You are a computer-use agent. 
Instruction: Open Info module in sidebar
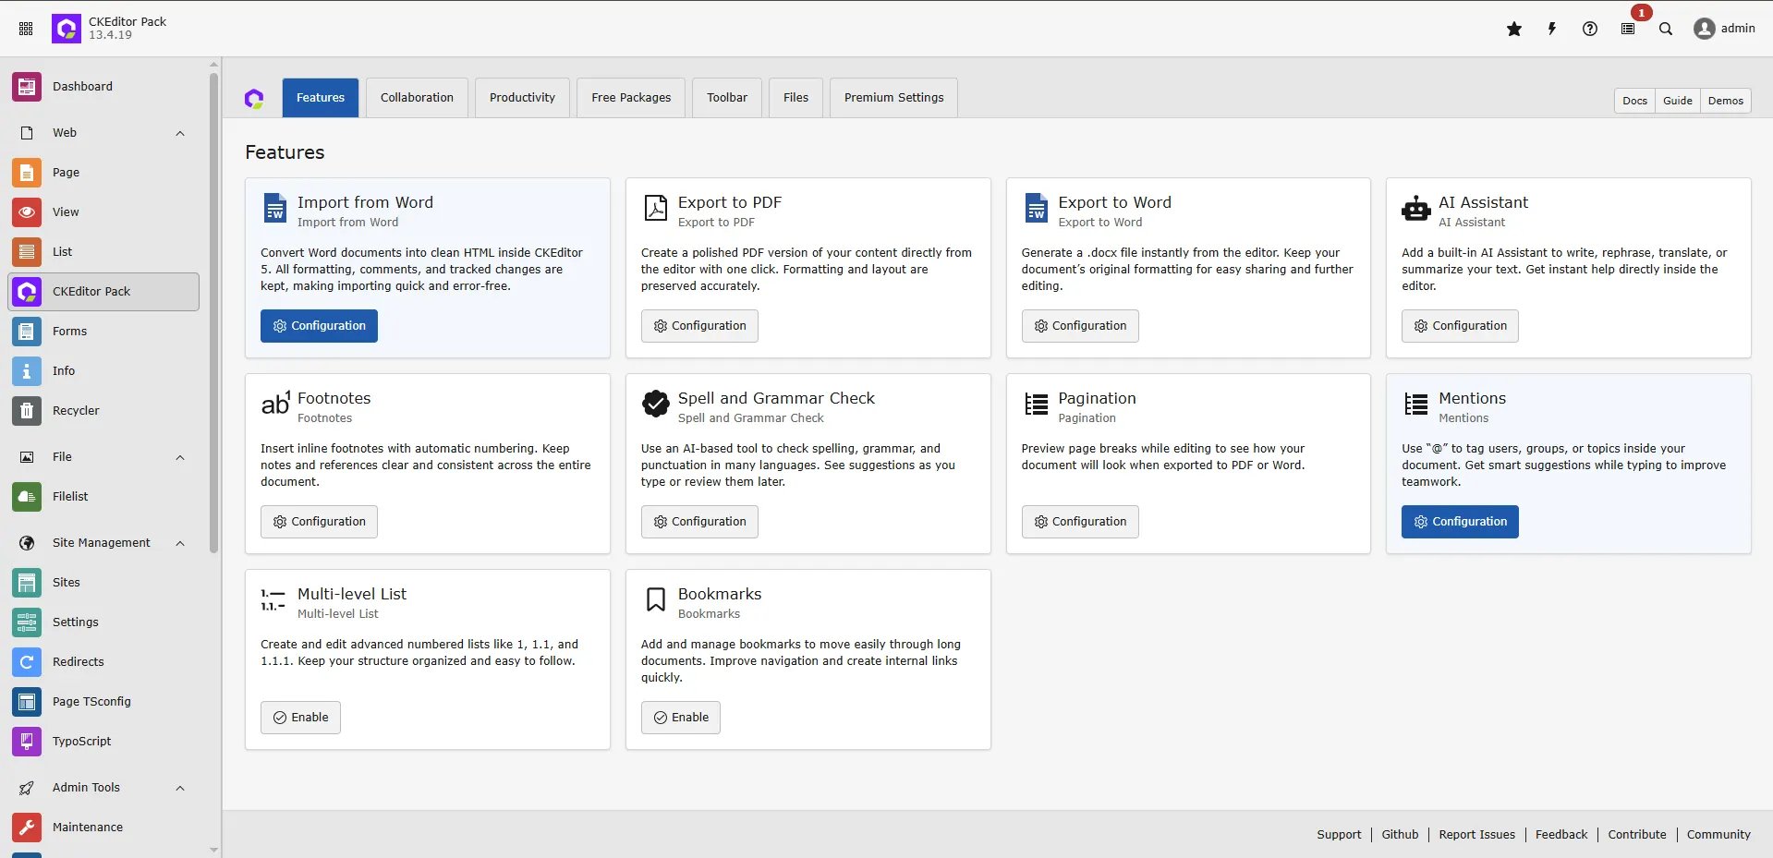click(x=103, y=371)
